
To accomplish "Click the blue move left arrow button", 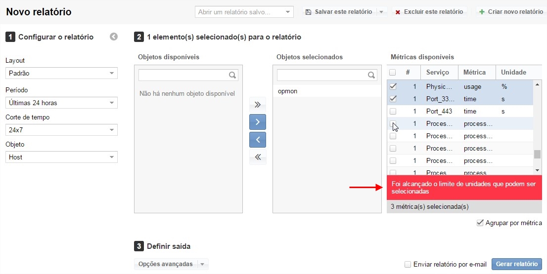I will pos(257,140).
